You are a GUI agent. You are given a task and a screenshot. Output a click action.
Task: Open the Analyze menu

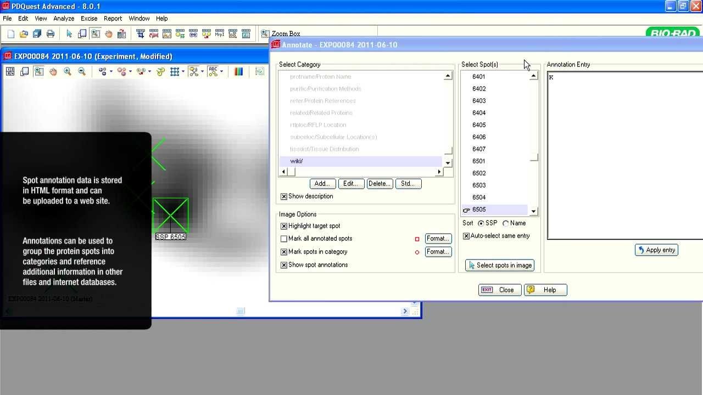[64, 18]
